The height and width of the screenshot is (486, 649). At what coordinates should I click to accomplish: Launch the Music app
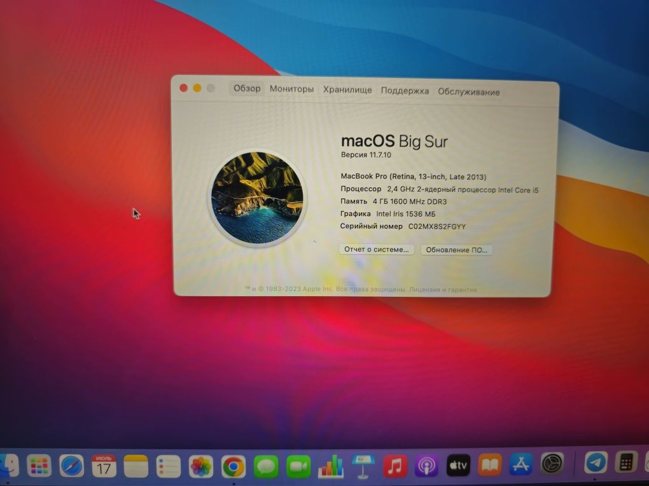click(x=395, y=466)
